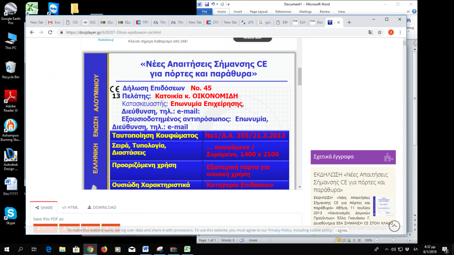Bookmark this page with the star icon
Screen dimensions: 454x255
tap(380, 32)
